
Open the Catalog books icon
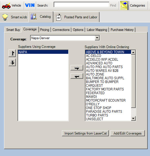[x=34, y=17]
